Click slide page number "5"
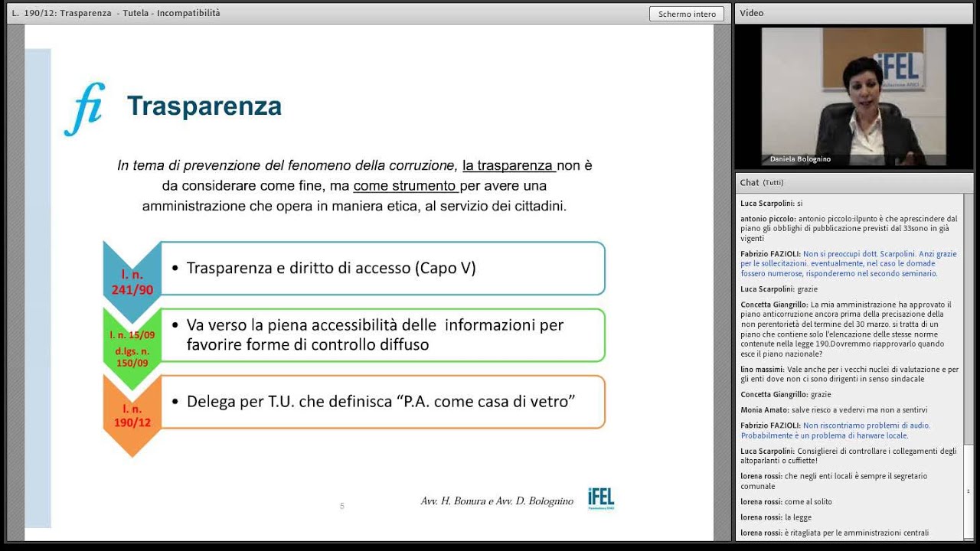Image resolution: width=980 pixels, height=551 pixels. pyautogui.click(x=341, y=506)
